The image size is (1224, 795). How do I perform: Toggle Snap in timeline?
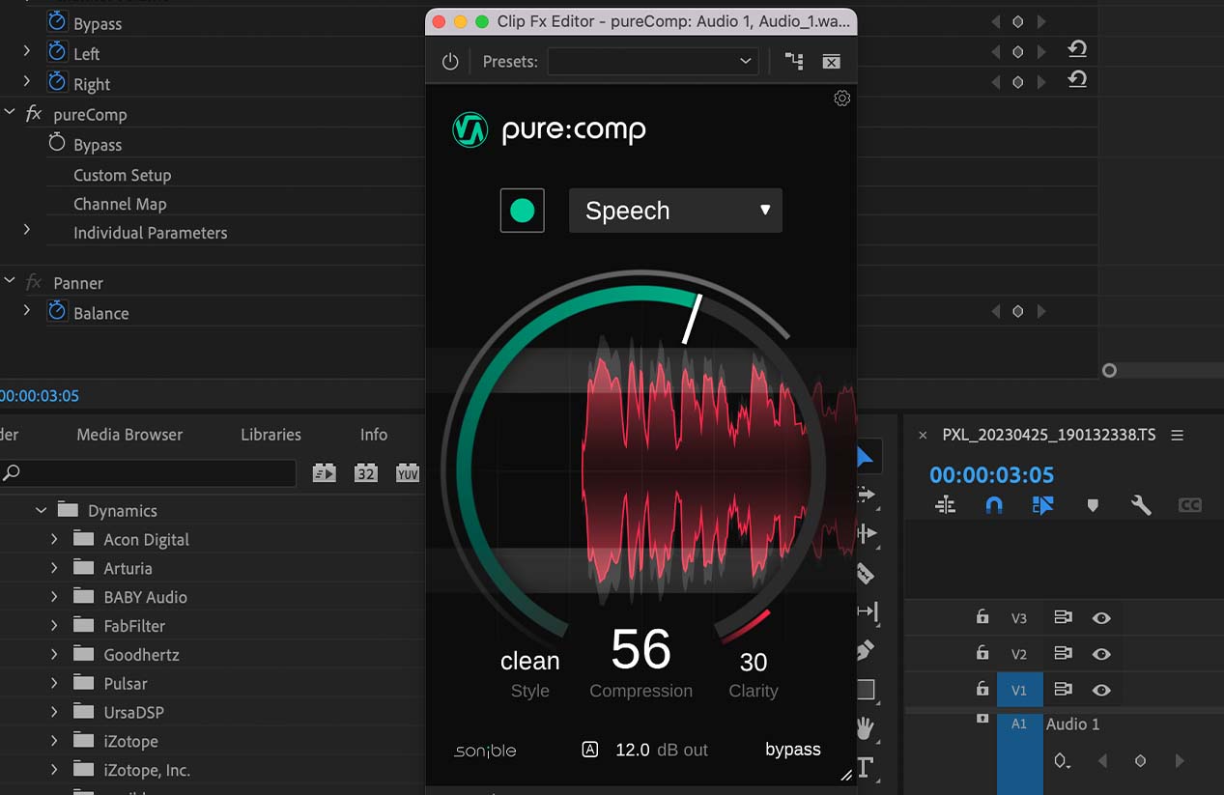994,505
